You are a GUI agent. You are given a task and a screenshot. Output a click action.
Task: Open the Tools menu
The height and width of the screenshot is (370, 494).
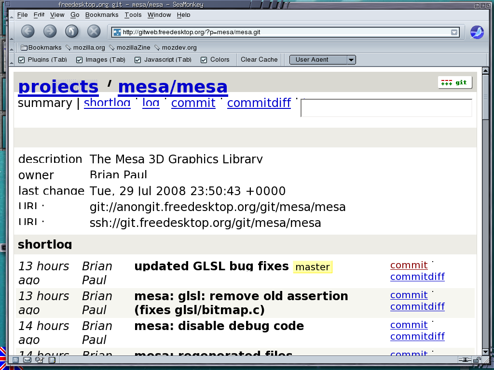pyautogui.click(x=133, y=15)
